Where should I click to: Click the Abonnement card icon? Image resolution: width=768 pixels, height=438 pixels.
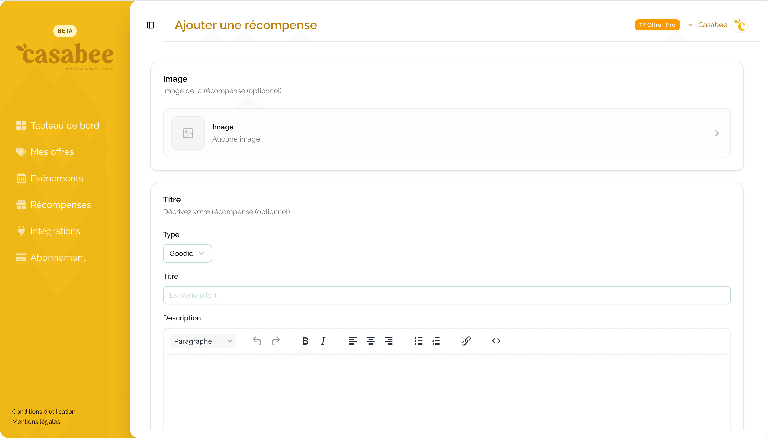tap(21, 258)
